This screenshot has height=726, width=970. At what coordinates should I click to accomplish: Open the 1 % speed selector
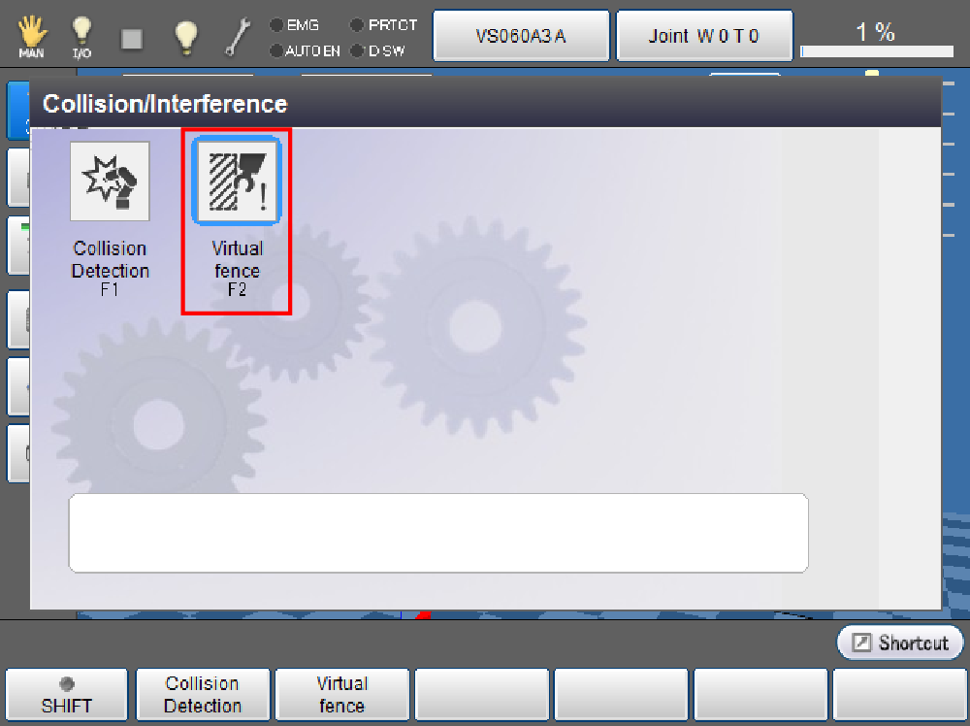(875, 32)
